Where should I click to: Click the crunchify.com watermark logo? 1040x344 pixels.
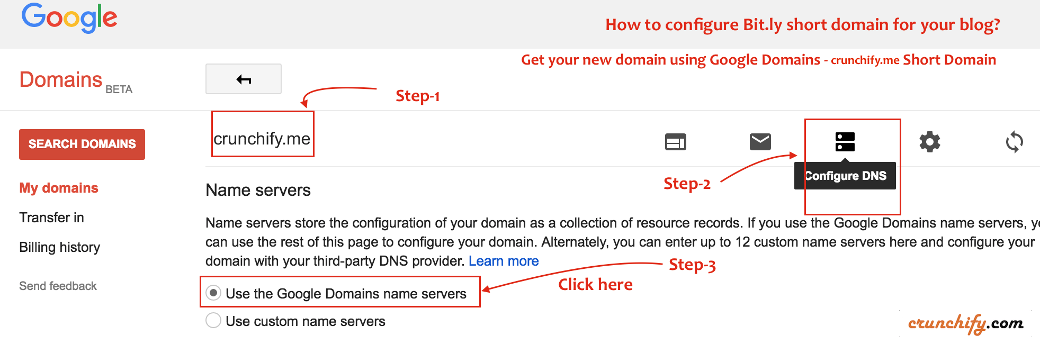coord(966,323)
